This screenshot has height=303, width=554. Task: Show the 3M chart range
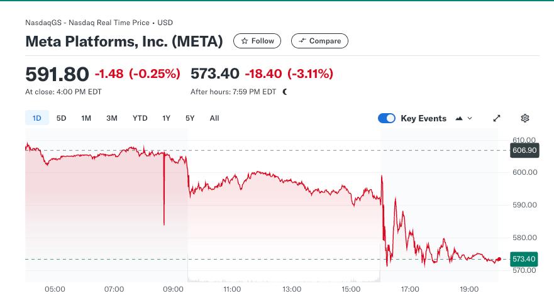[x=112, y=118]
